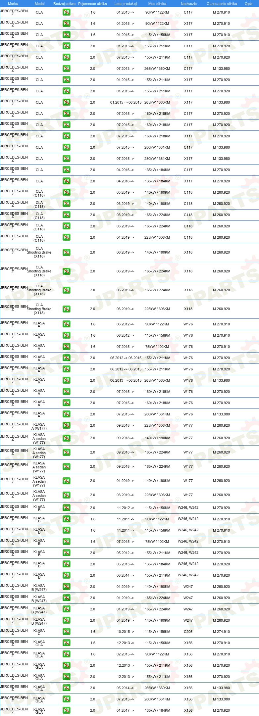The height and width of the screenshot is (716, 259).
Task: Select petrol icon for CLA 04.2016 135kW C117
Action: click(66, 170)
